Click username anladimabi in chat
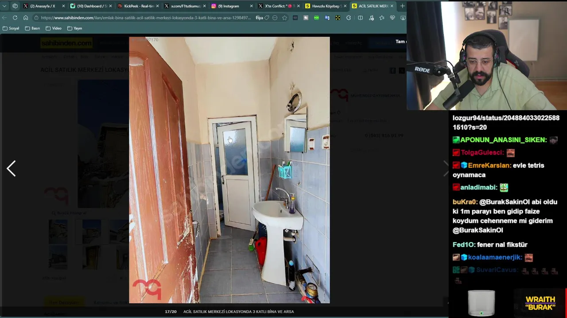567x318 pixels. [478, 187]
